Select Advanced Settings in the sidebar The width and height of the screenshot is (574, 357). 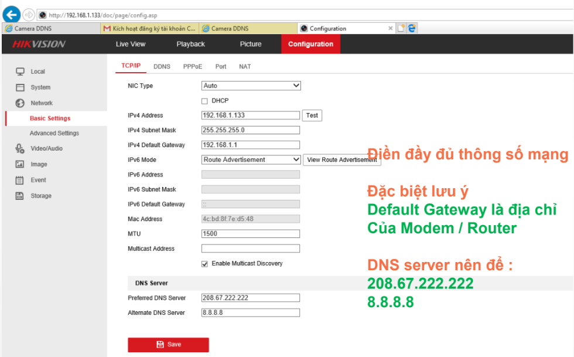coord(54,134)
